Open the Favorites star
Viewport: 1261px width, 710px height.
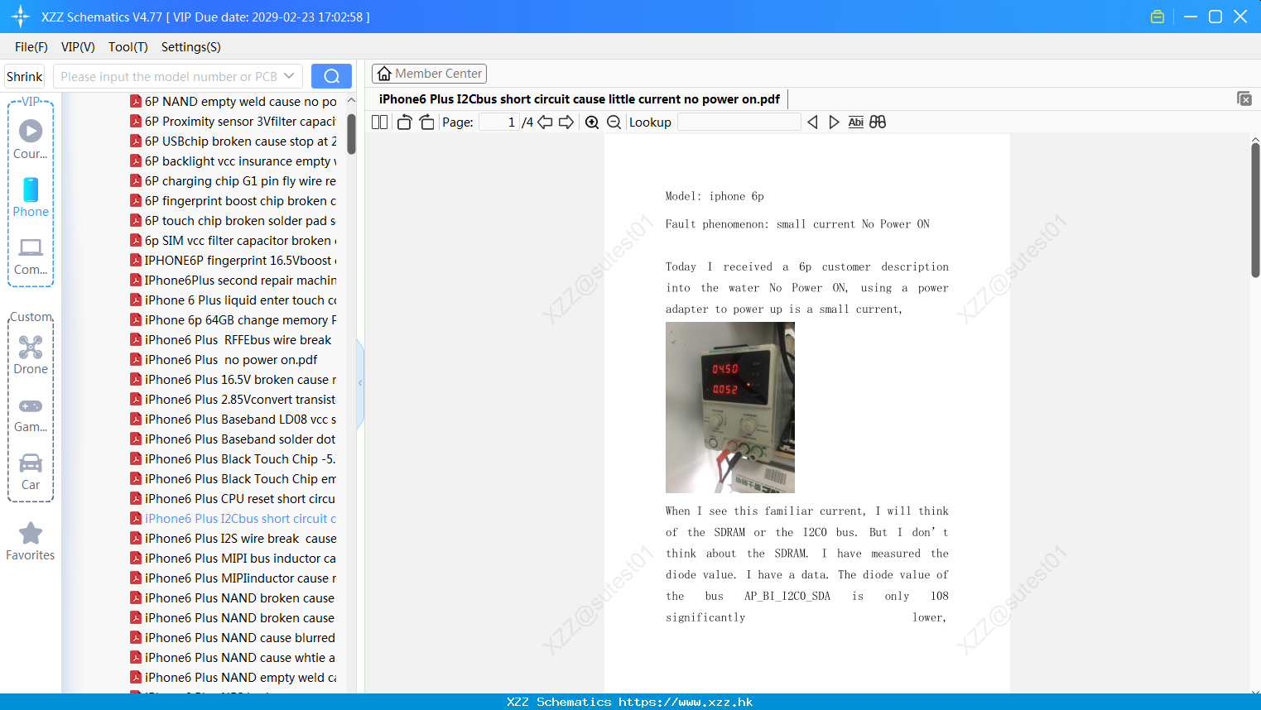tap(31, 541)
